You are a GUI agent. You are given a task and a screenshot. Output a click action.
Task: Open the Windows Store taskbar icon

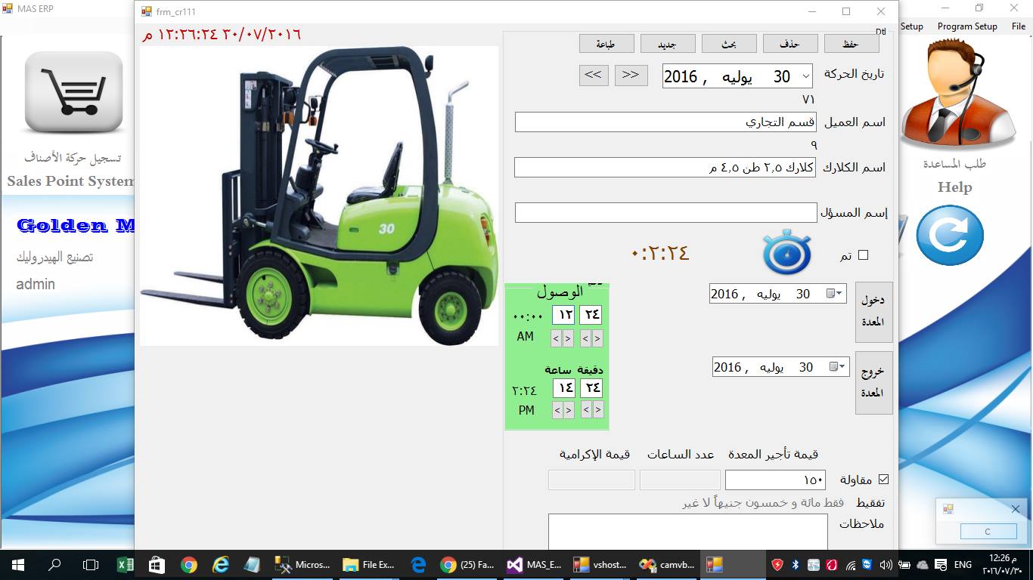tap(157, 565)
